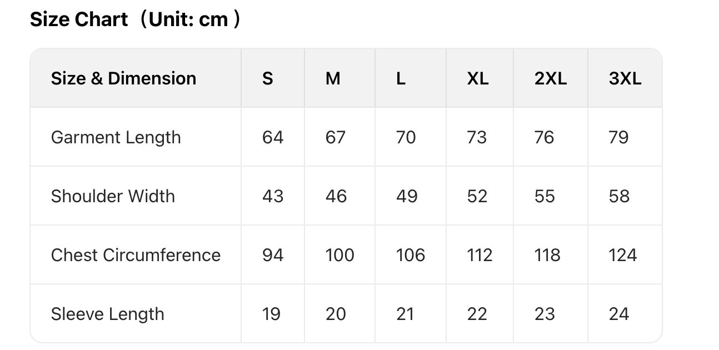
Task: Click the S size column header
Action: click(267, 78)
